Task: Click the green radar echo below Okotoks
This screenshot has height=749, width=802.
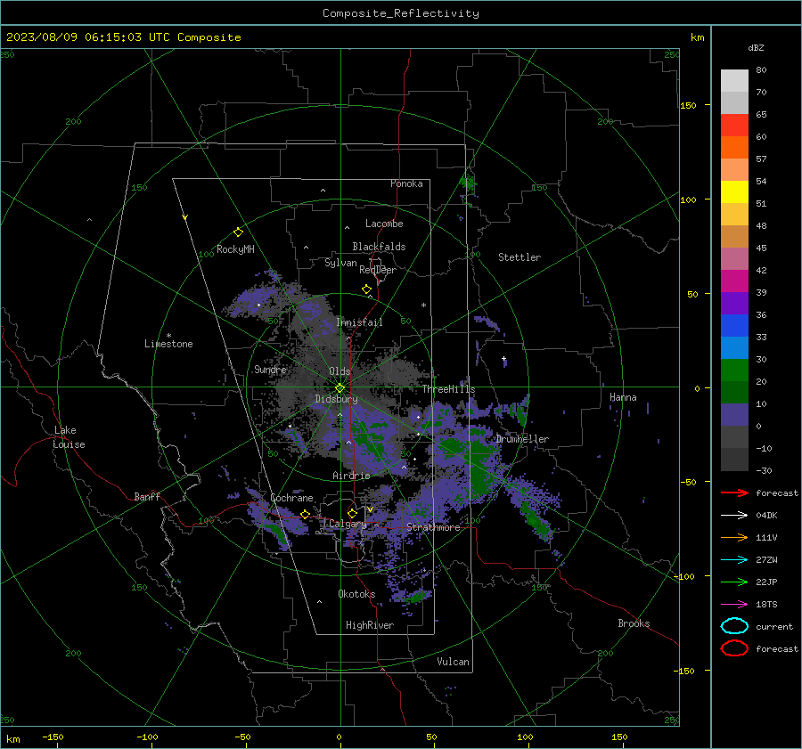Action: [x=418, y=596]
